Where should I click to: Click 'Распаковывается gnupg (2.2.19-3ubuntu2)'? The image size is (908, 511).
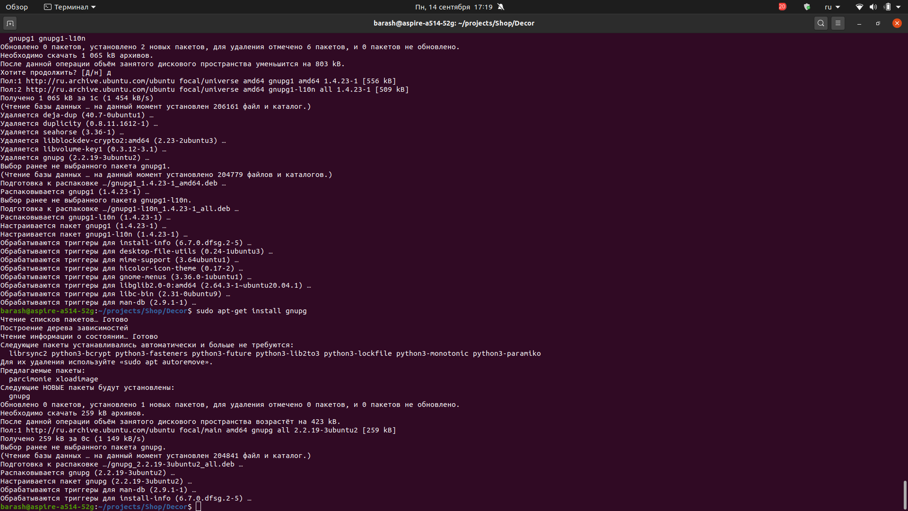[x=87, y=473]
